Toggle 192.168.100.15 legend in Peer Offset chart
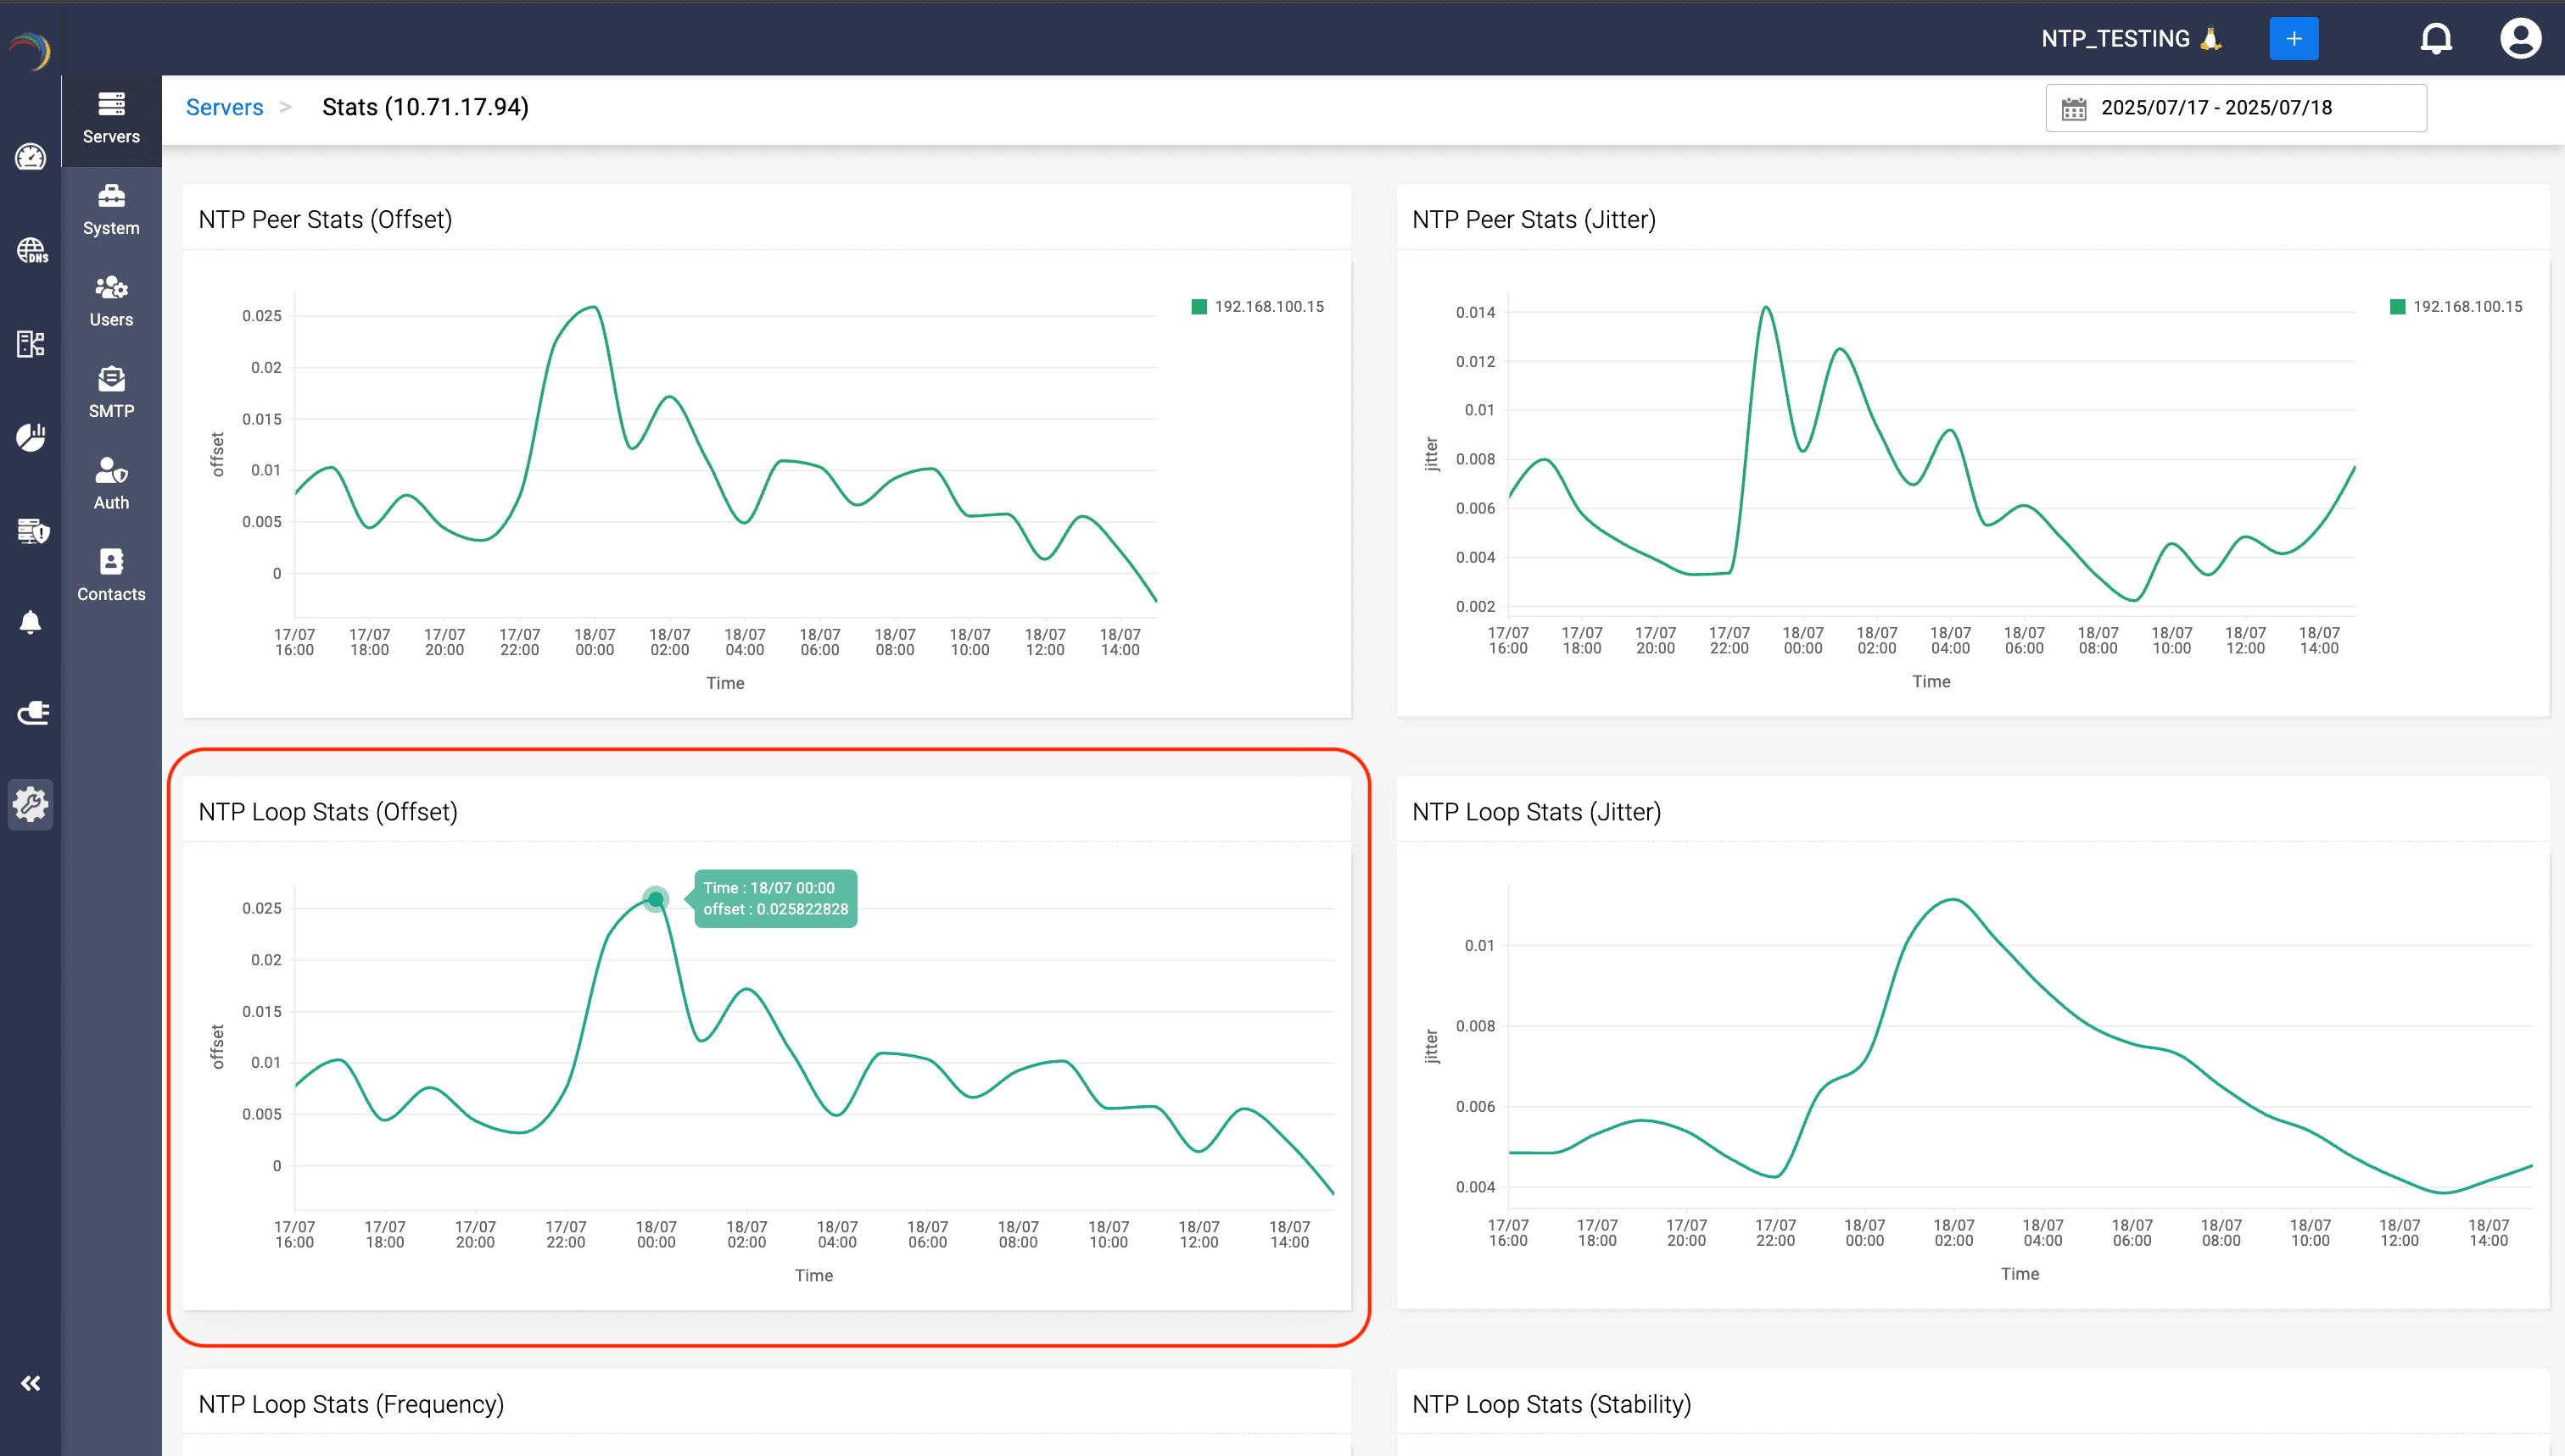Image resolution: width=2565 pixels, height=1456 pixels. coord(1258,307)
